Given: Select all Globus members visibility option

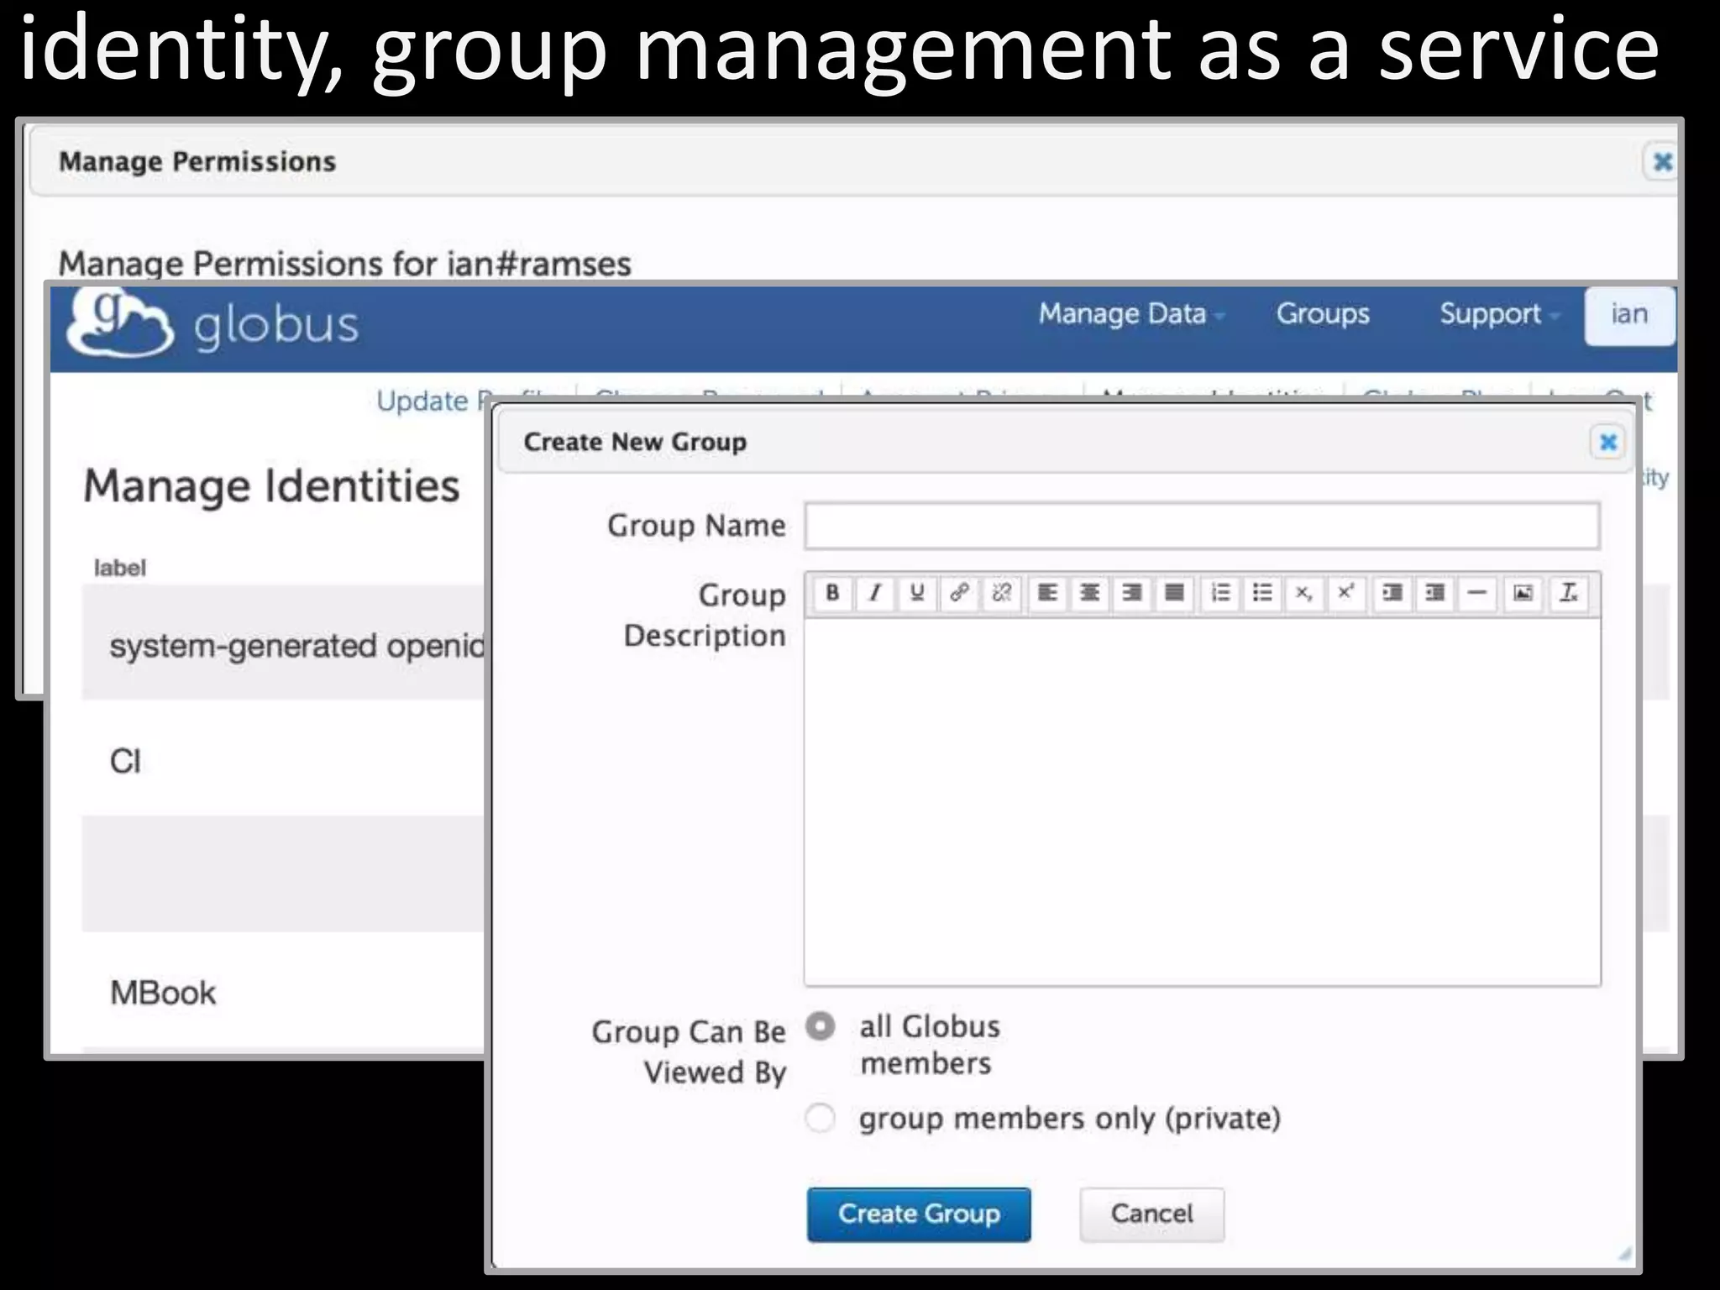Looking at the screenshot, I should pos(821,1025).
